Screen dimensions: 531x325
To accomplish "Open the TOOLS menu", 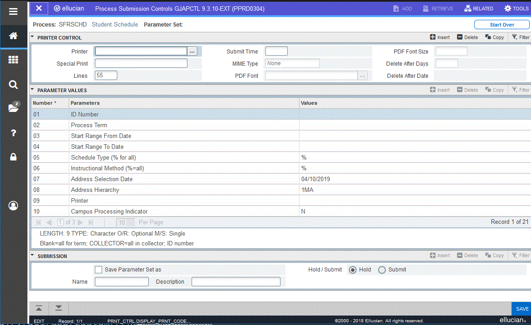I will tap(516, 9).
